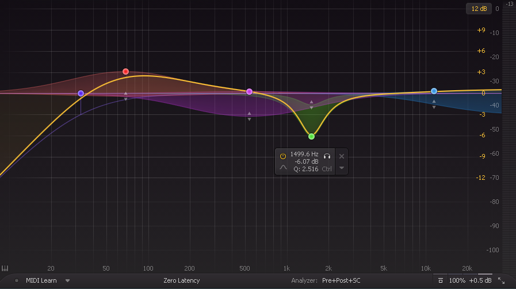Image resolution: width=516 pixels, height=289 pixels.
Task: Adjust the +0.5 dB output gain
Action: [x=480, y=280]
